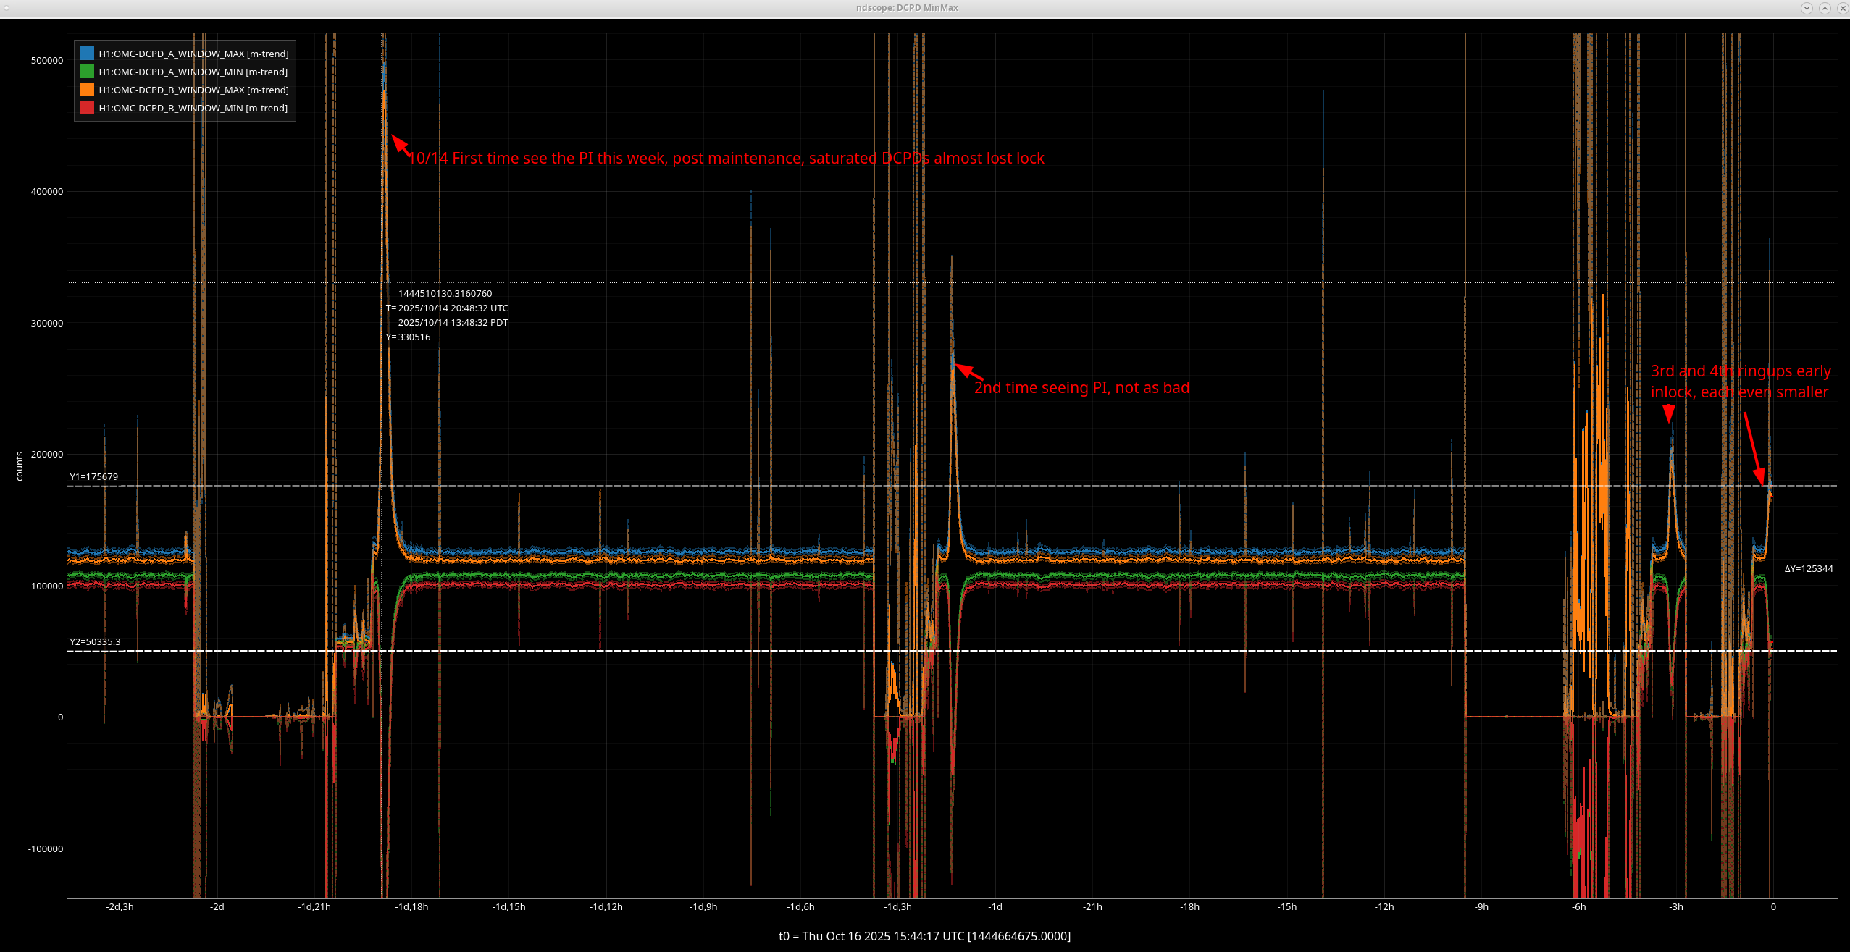The height and width of the screenshot is (952, 1850).
Task: Click the Y1=175679 cursor label
Action: pyautogui.click(x=93, y=476)
